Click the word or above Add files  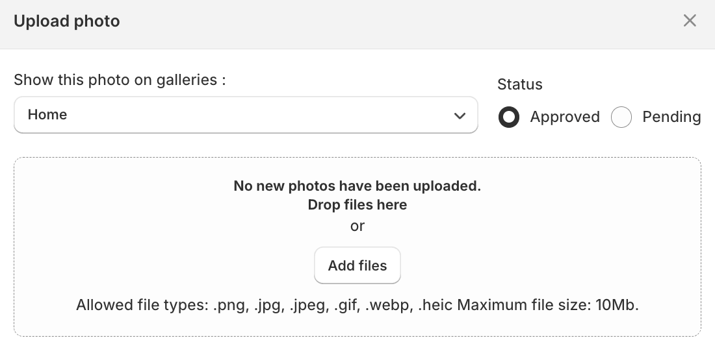tap(357, 226)
